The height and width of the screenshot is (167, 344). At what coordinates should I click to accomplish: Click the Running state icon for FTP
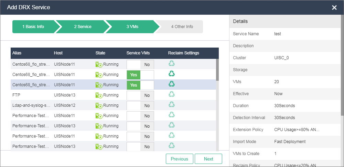[99, 95]
